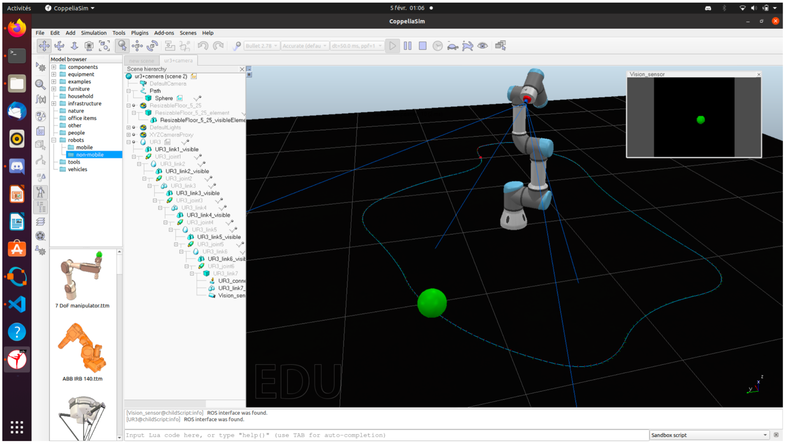Collapse the UR3 node in scene hierarchy
This screenshot has width=786, height=444.
[x=128, y=142]
